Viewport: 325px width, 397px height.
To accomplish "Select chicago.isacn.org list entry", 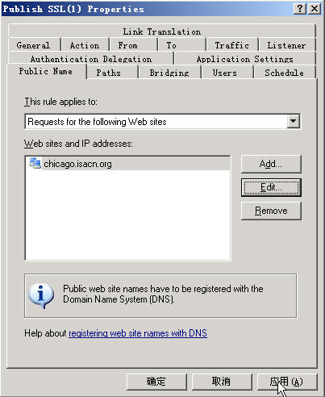I will point(128,164).
